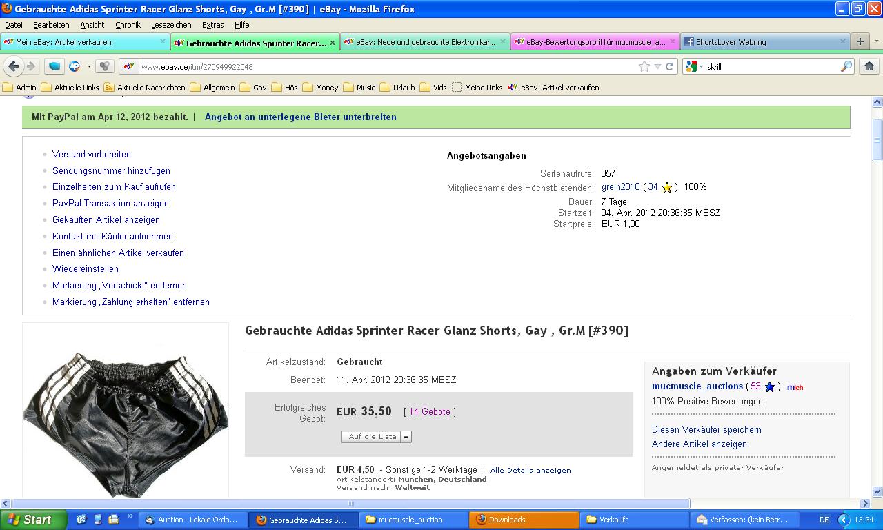Viewport: 883px width, 530px height.
Task: Click the 'Auf die Liste' button
Action: [372, 437]
